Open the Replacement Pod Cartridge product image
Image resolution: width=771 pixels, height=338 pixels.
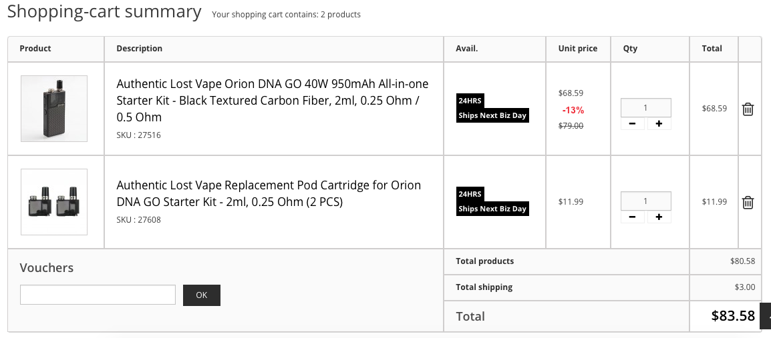(x=54, y=201)
